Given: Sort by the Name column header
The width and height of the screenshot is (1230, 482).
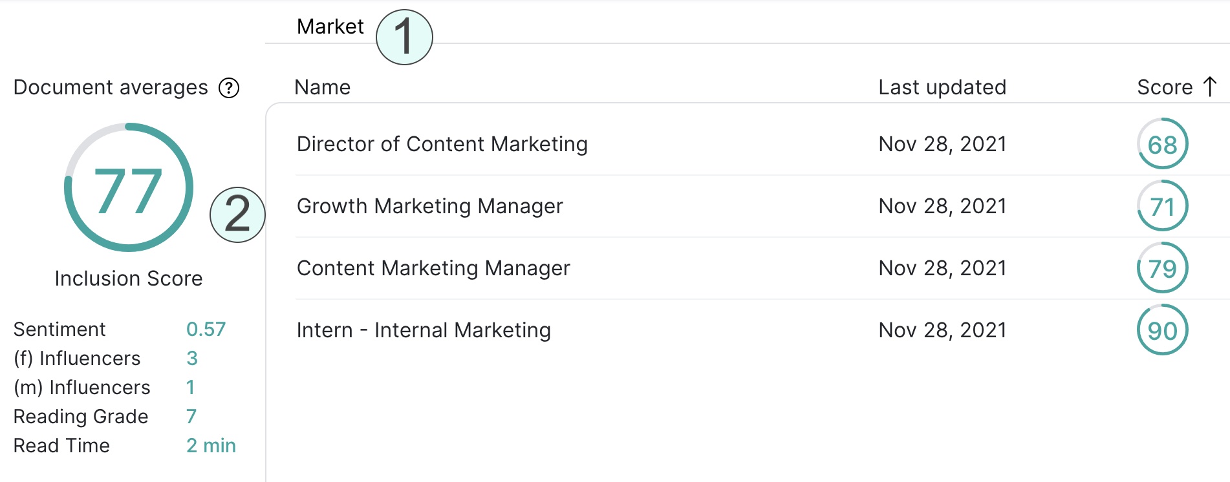Looking at the screenshot, I should point(322,87).
